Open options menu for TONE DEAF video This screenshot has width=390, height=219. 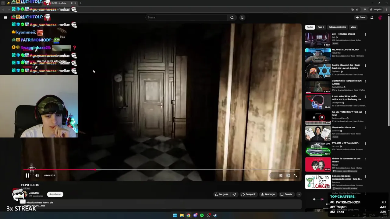(x=365, y=112)
